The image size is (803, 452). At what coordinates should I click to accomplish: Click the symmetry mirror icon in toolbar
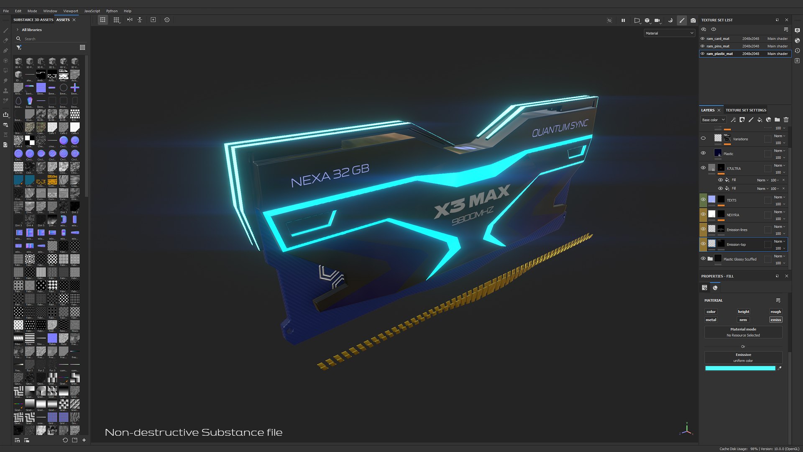130,20
